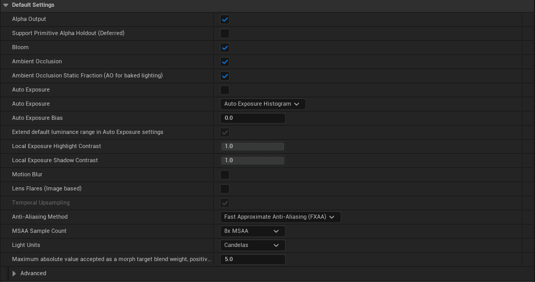Select the Light Units label

tap(26, 245)
